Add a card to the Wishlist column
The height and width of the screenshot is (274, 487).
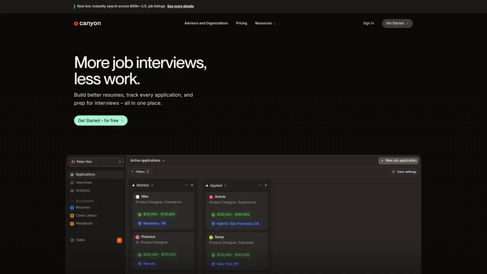192,185
